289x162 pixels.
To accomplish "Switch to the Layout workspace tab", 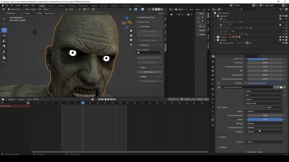I will tap(42, 6).
